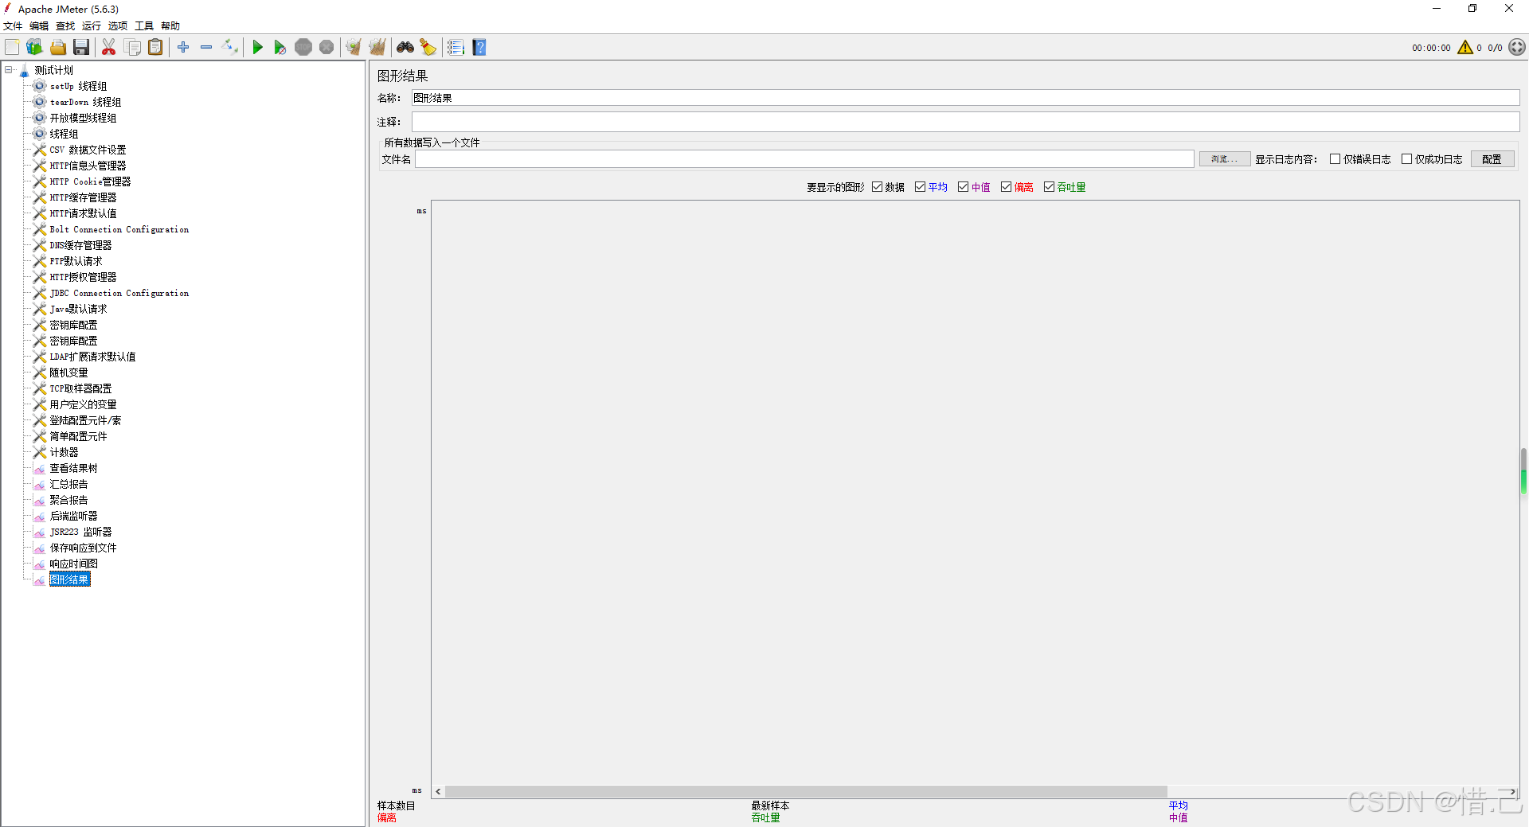Enable the 仅成功日志 checkbox
The image size is (1529, 827).
click(x=1407, y=159)
